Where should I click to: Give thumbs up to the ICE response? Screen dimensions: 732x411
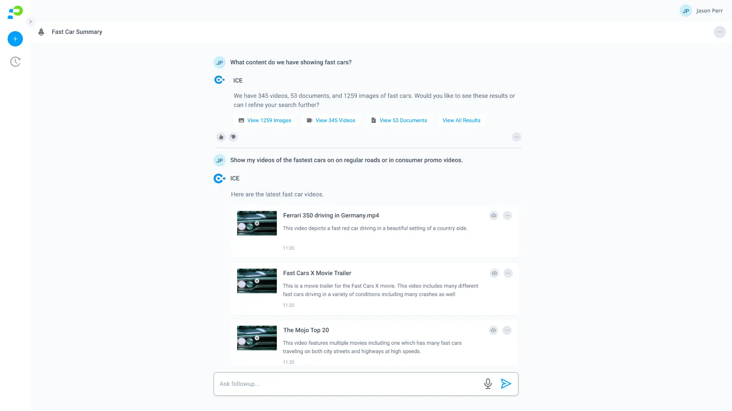pos(221,137)
